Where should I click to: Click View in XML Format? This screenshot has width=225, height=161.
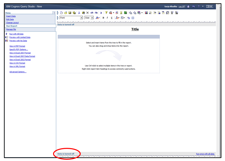[17, 66]
